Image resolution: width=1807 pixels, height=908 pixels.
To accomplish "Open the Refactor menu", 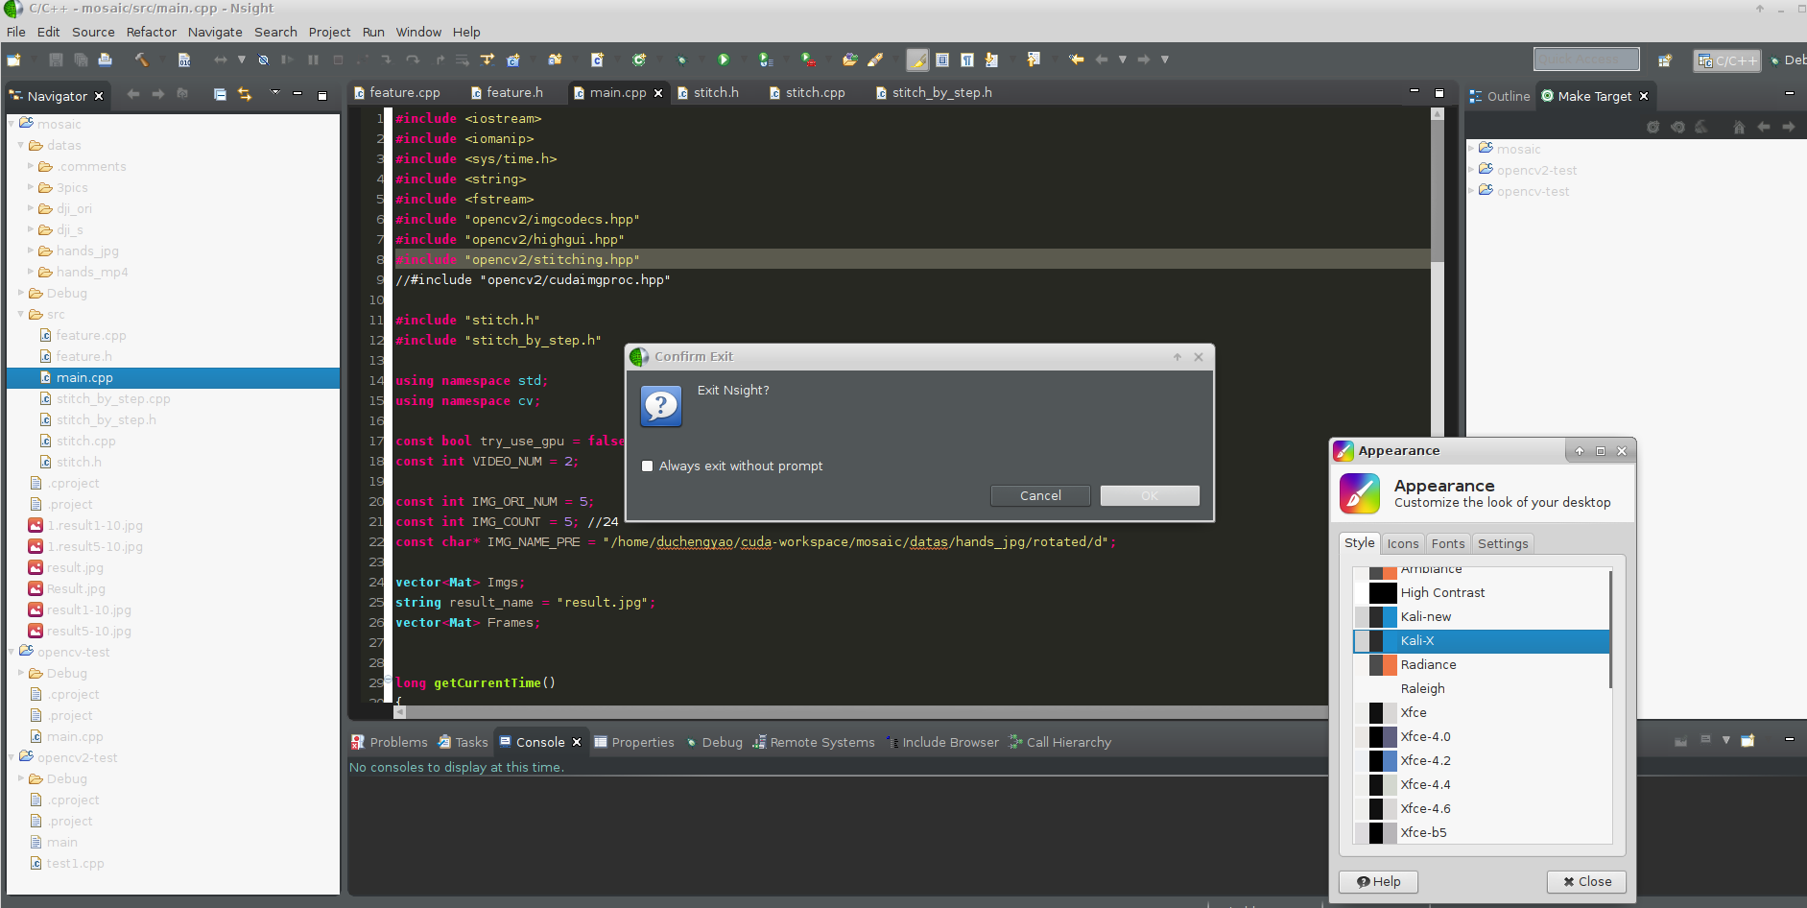I will [151, 32].
